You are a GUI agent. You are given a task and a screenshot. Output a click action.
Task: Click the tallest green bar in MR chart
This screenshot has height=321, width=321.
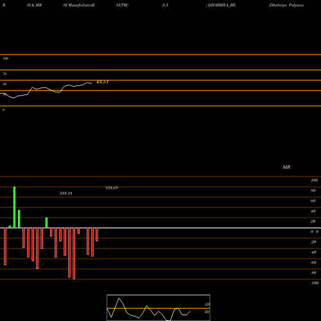14,207
